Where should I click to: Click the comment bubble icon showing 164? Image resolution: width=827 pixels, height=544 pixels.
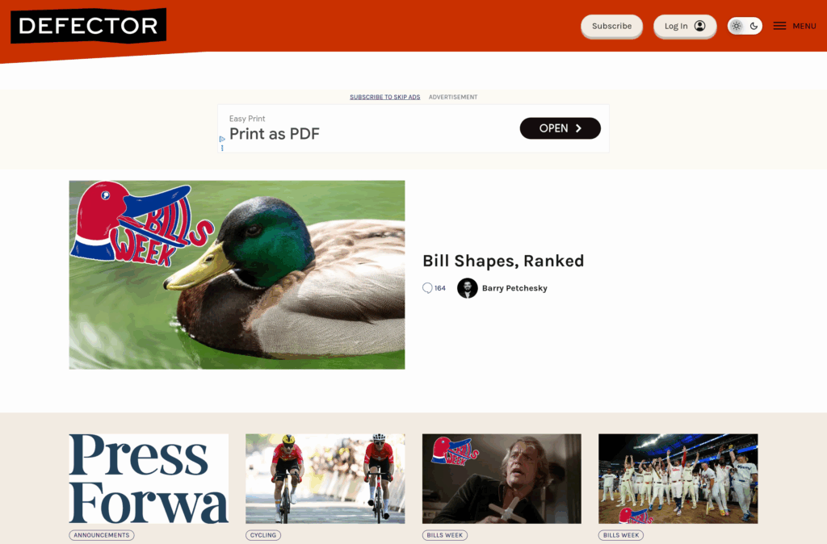coord(427,288)
